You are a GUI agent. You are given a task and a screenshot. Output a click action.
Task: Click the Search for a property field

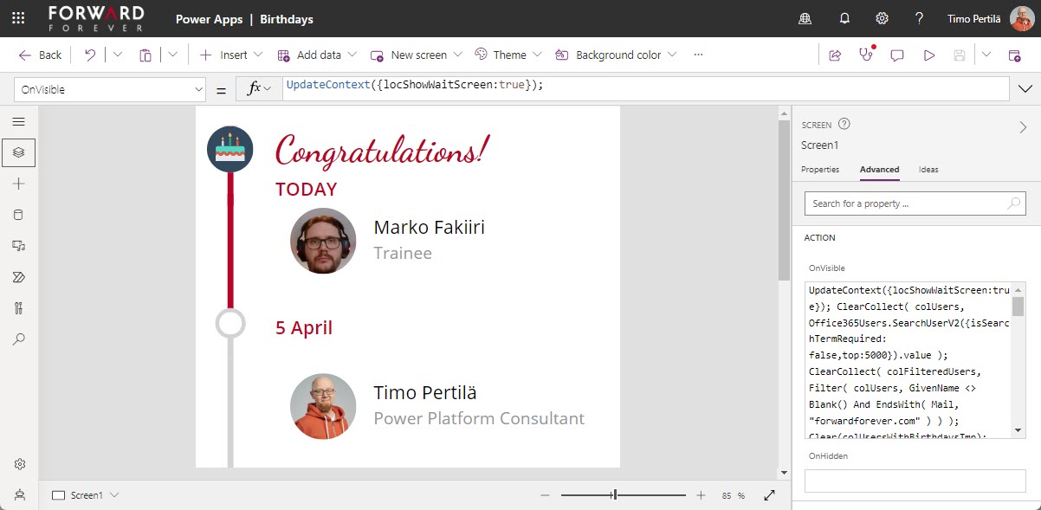tap(906, 203)
